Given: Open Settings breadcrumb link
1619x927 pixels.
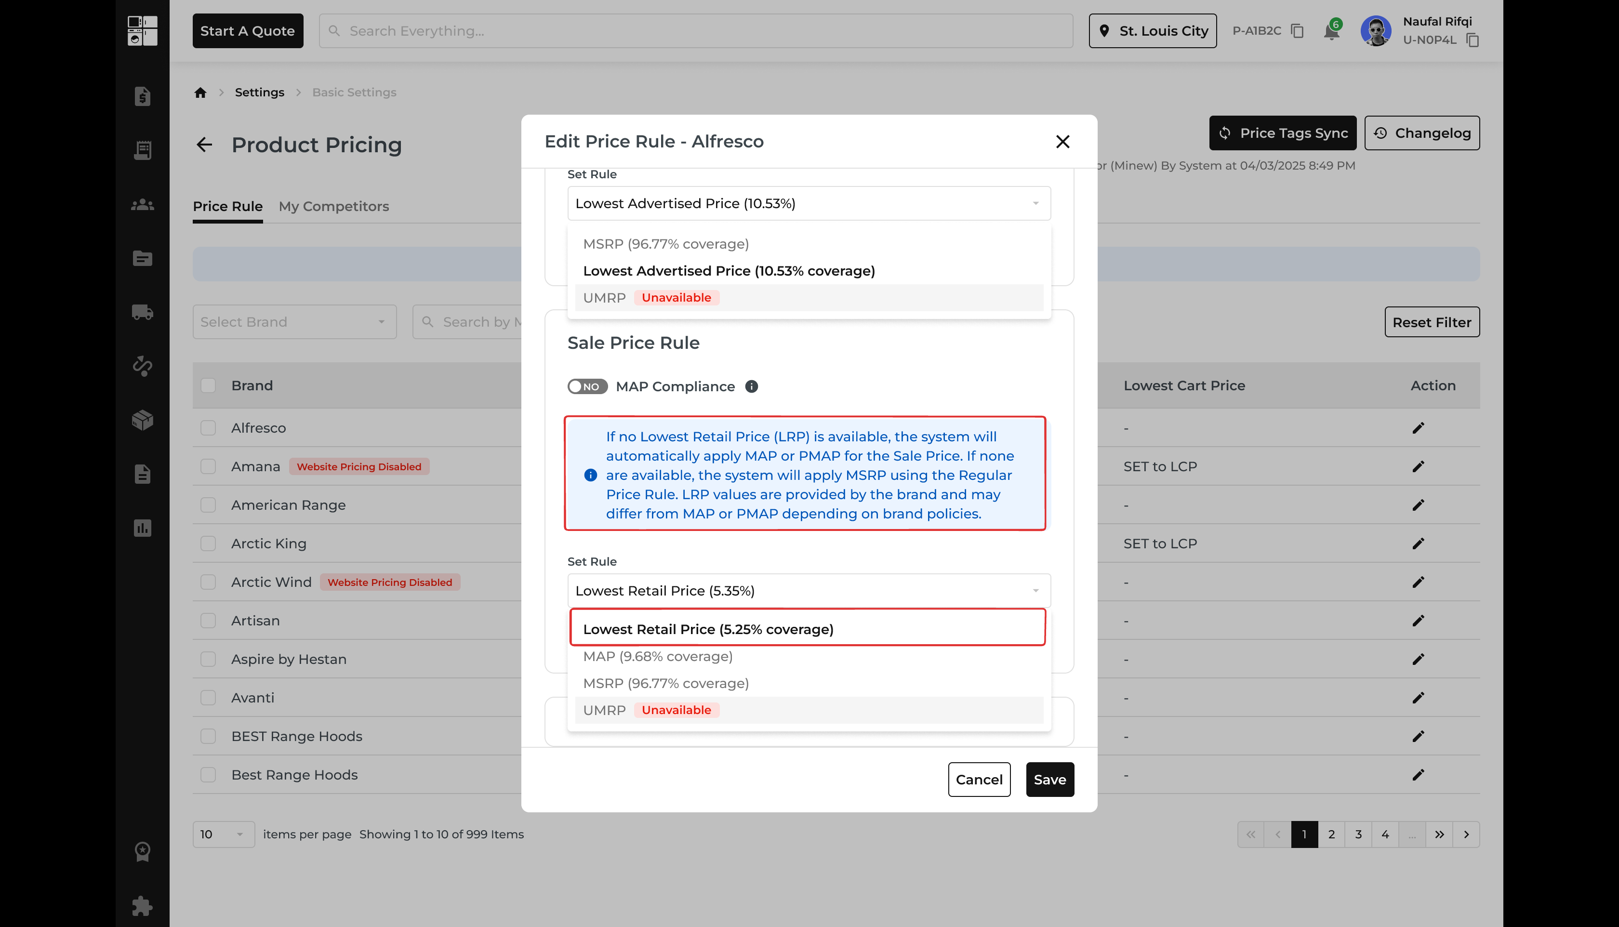Looking at the screenshot, I should [x=259, y=93].
